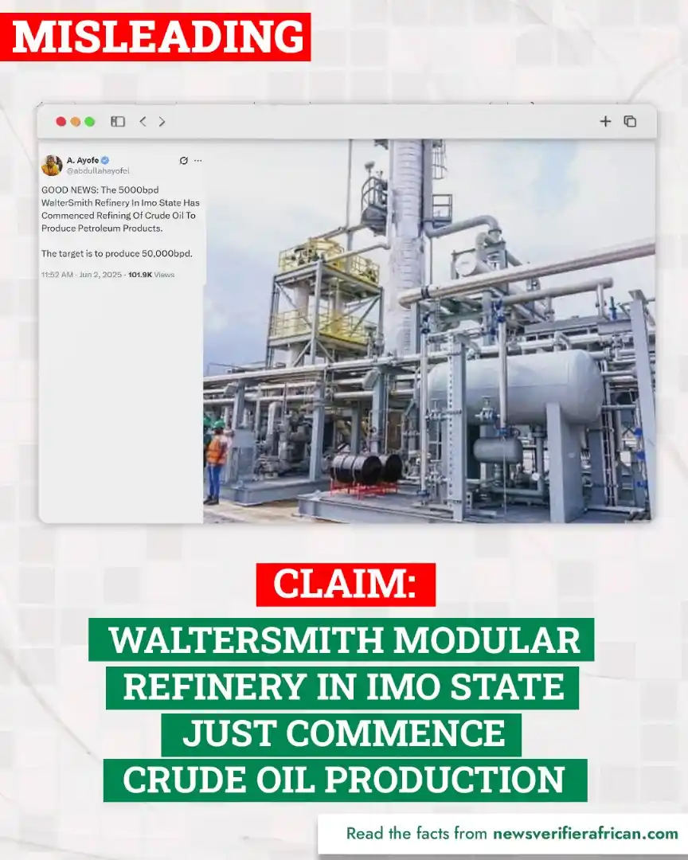Click the 11:52 AM Jun 2, 2025 timestamp
This screenshot has height=860, width=688.
coord(82,274)
